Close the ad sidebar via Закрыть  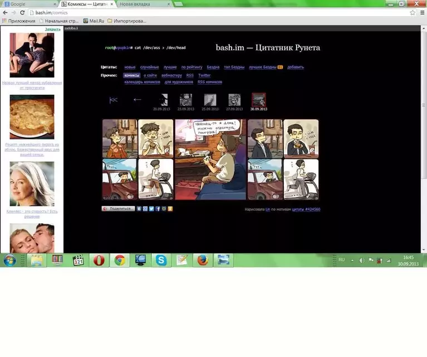coord(52,29)
